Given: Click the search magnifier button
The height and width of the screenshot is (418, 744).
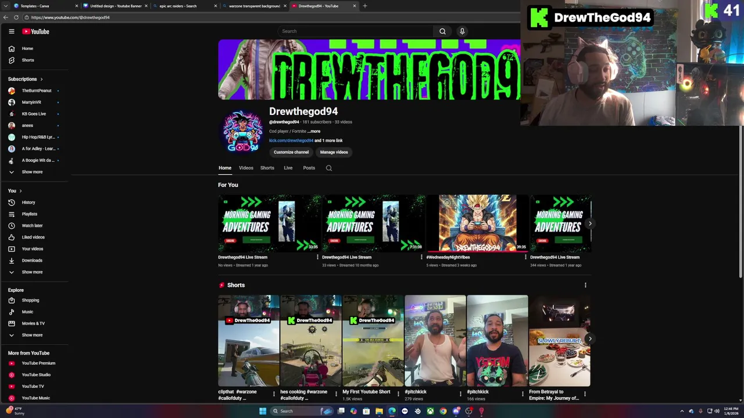Looking at the screenshot, I should tap(442, 31).
